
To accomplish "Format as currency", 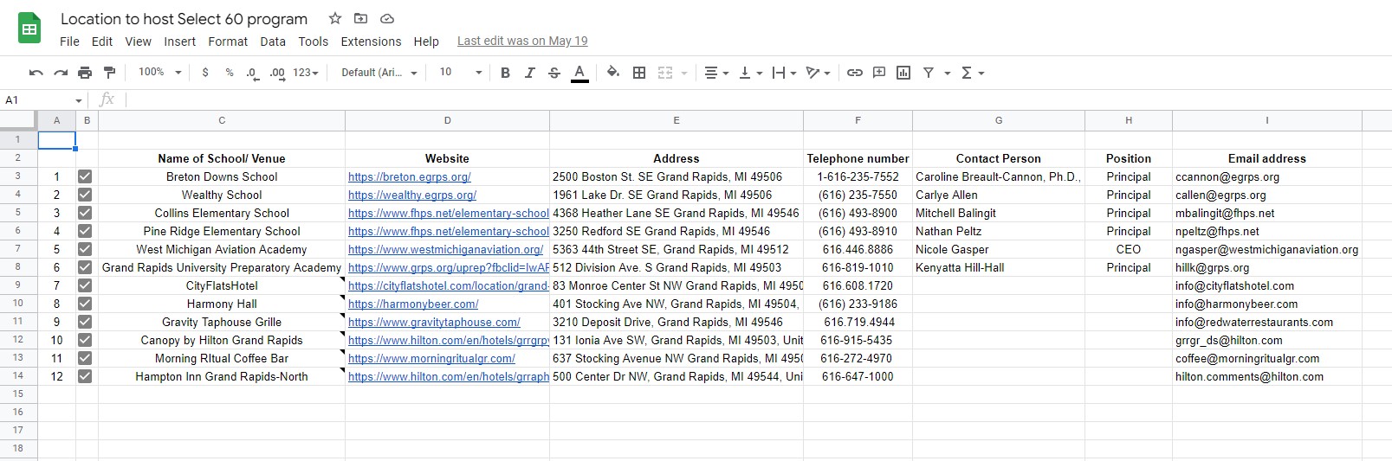I will [205, 73].
